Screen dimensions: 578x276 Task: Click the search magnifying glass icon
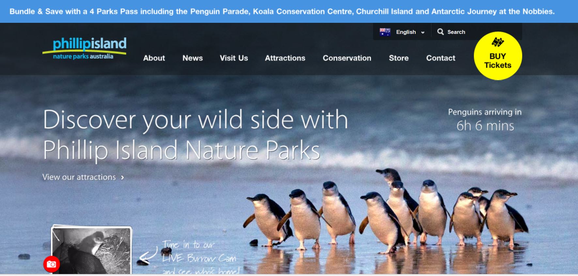pyautogui.click(x=441, y=32)
